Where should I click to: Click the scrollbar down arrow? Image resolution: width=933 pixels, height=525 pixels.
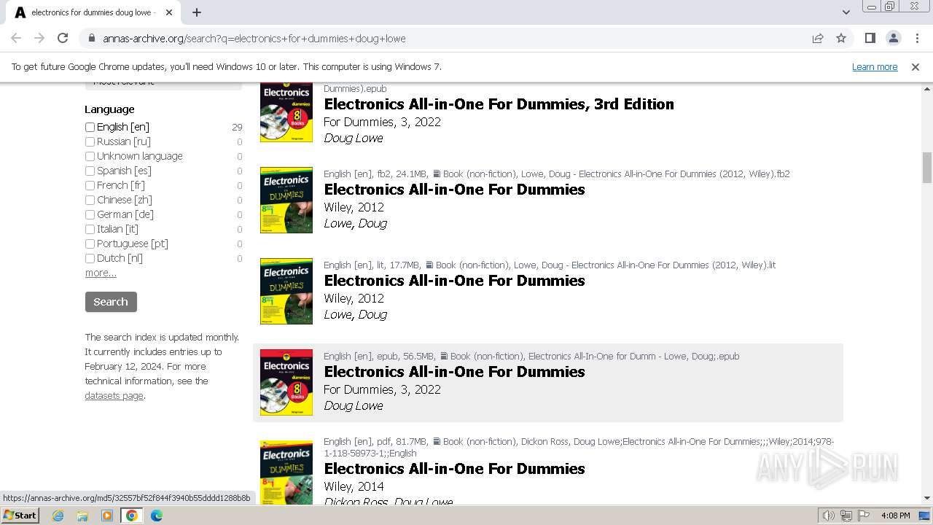tap(927, 499)
